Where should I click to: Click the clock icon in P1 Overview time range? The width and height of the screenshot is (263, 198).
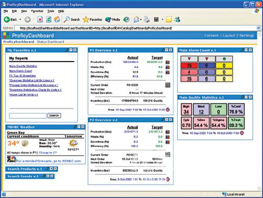[168, 110]
